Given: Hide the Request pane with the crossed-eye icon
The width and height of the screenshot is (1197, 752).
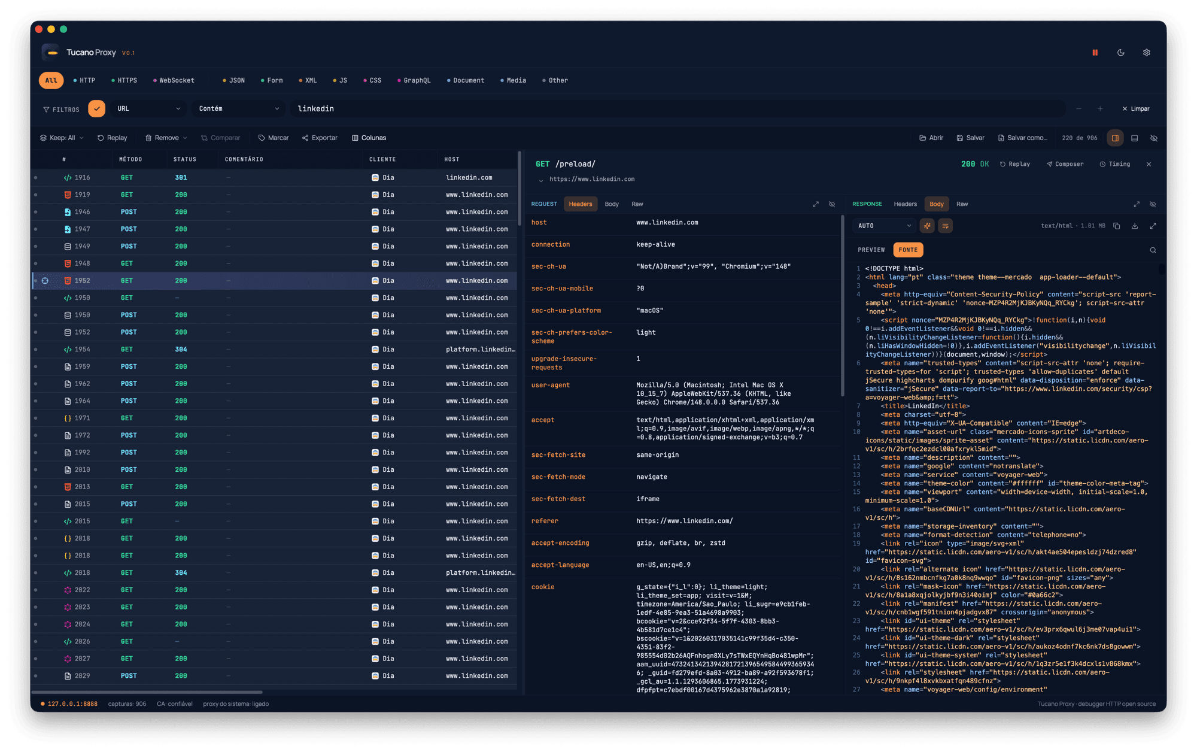Looking at the screenshot, I should coord(831,204).
